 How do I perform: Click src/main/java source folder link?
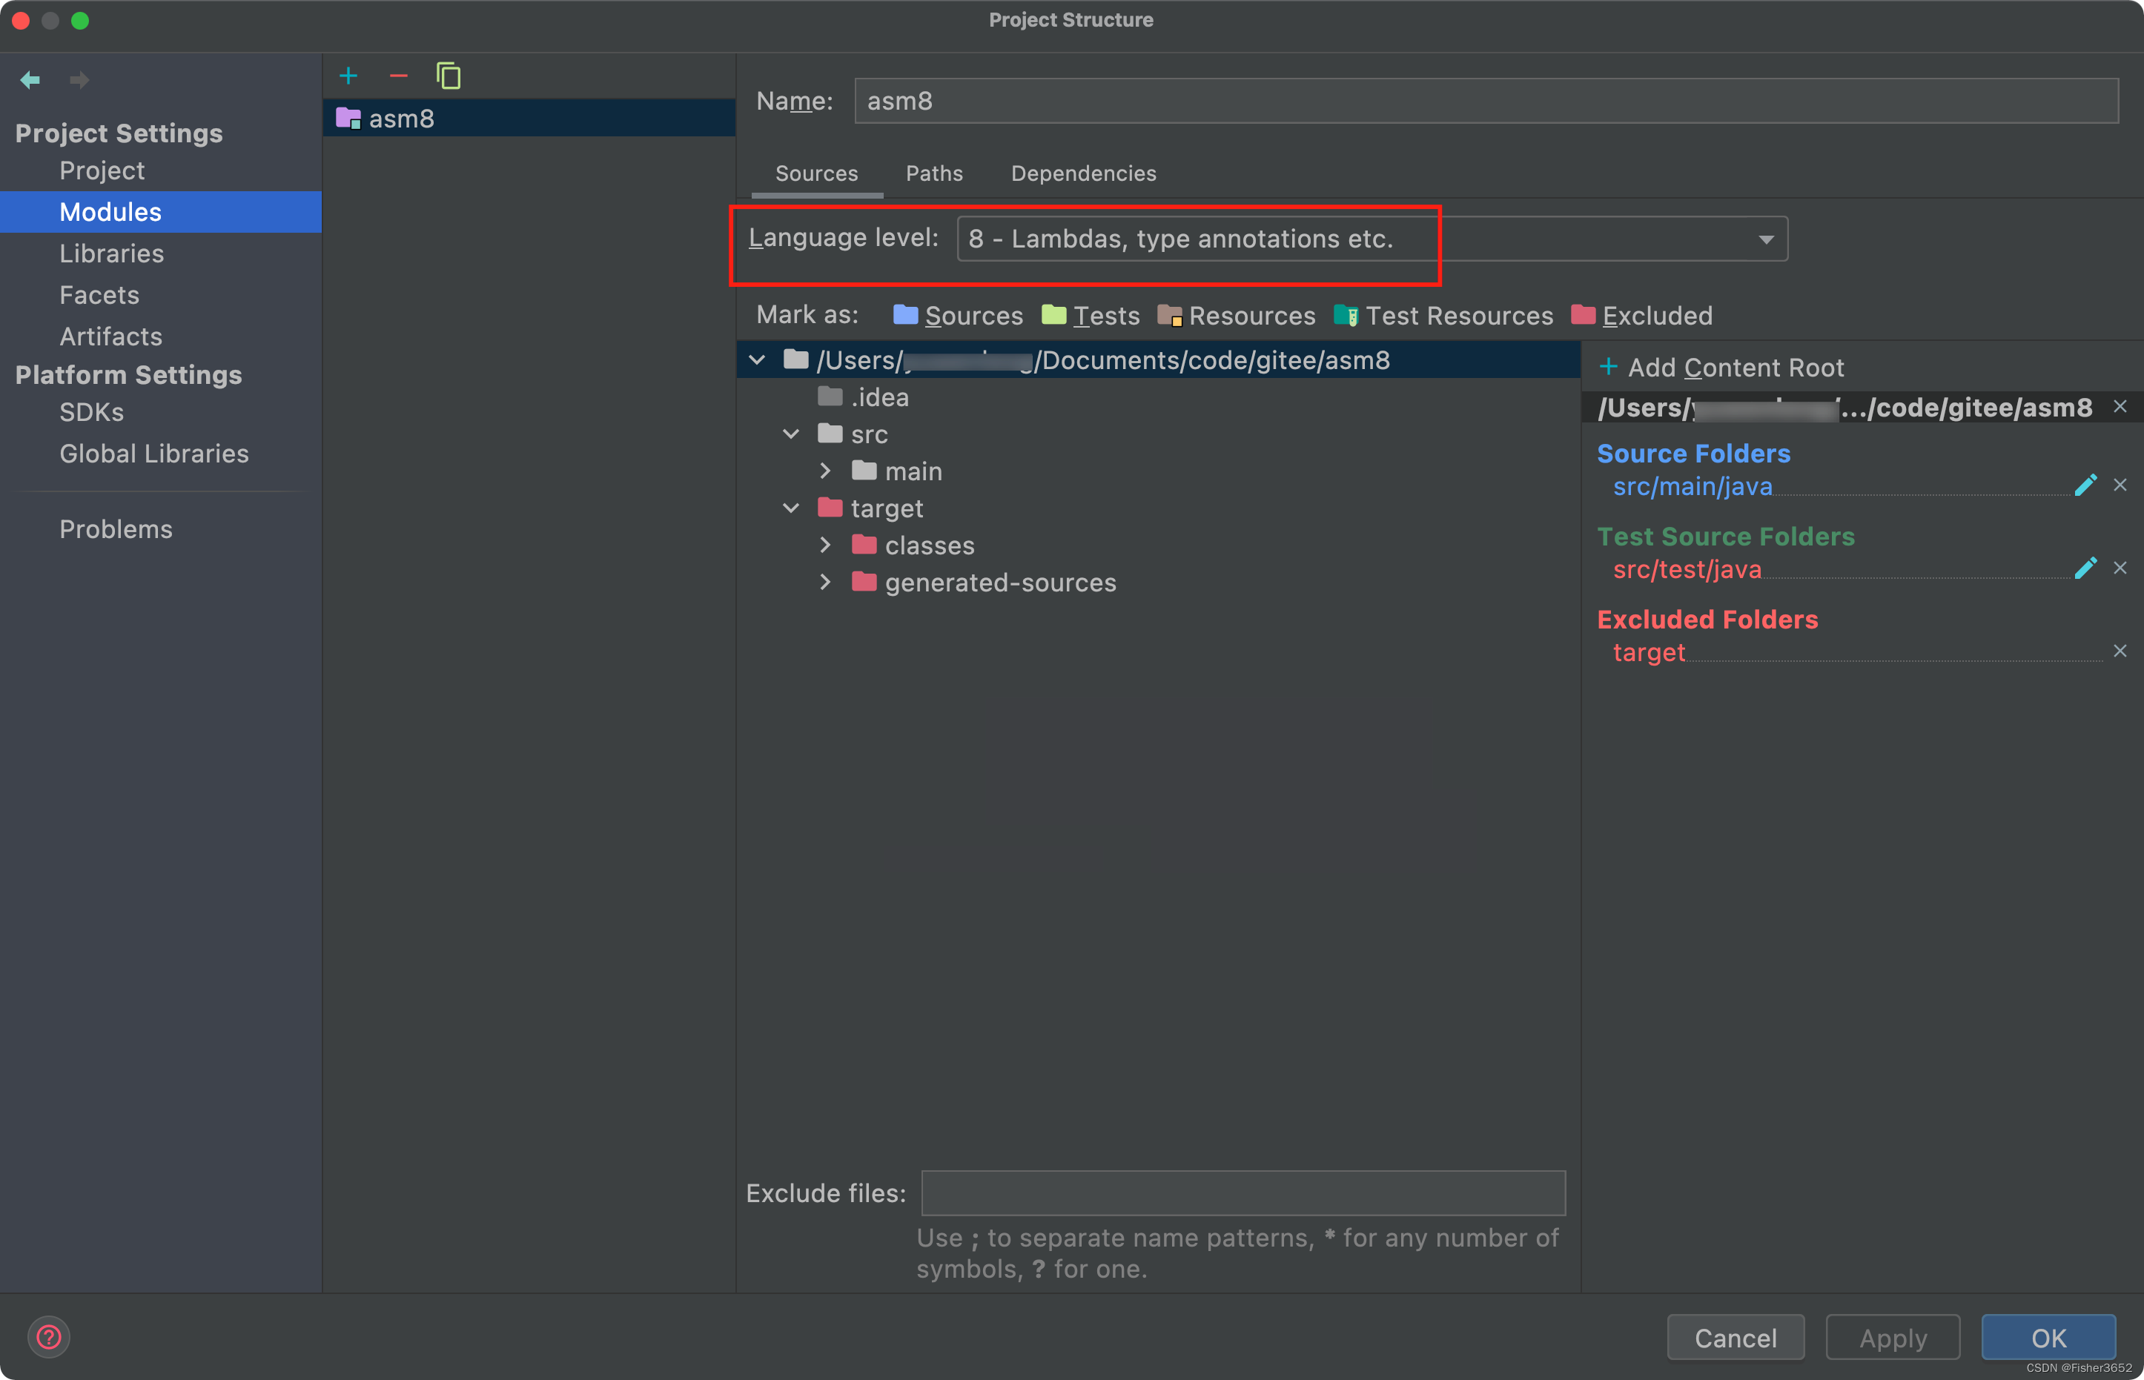pyautogui.click(x=1693, y=487)
